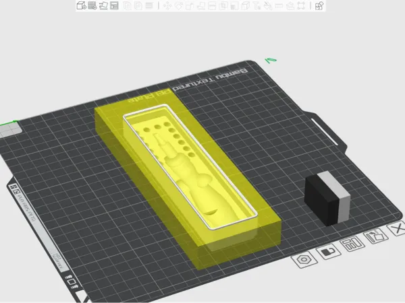Open the Mesh Boolean tool

point(223,5)
